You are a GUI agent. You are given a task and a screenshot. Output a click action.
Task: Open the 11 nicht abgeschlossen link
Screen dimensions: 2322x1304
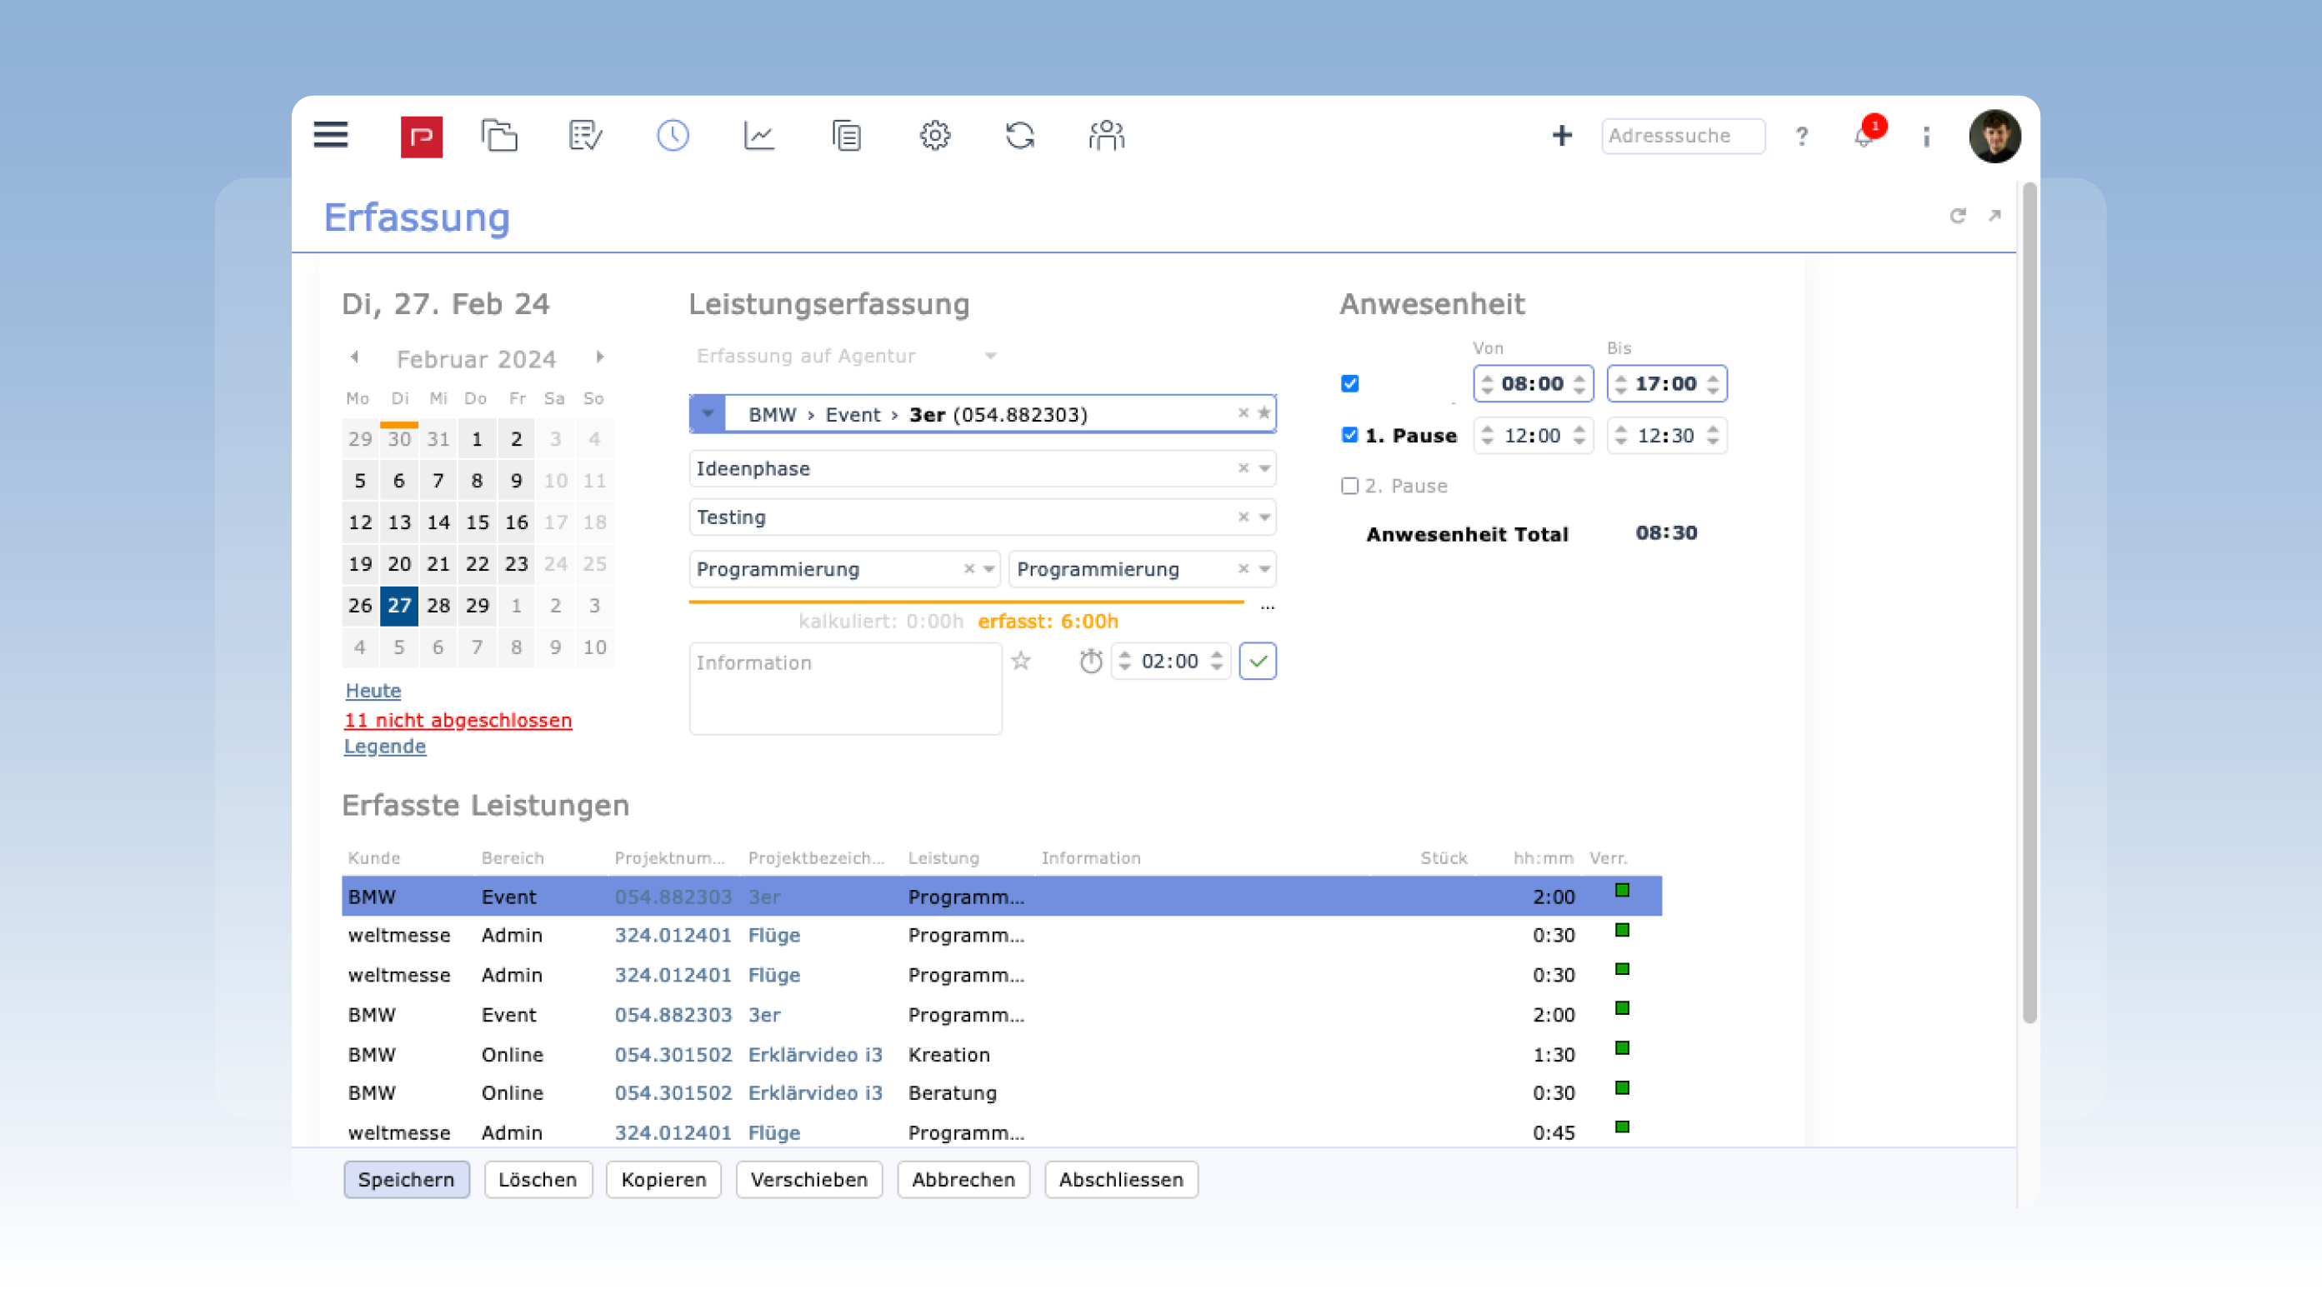coord(458,720)
